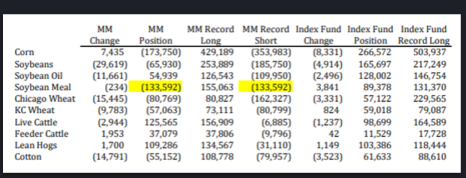Click the Index Fund Position column header

(x=370, y=35)
